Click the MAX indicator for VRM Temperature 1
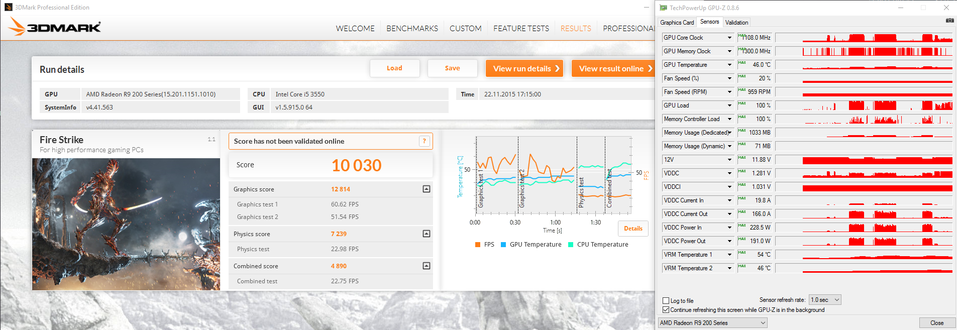957x330 pixels. tap(741, 253)
